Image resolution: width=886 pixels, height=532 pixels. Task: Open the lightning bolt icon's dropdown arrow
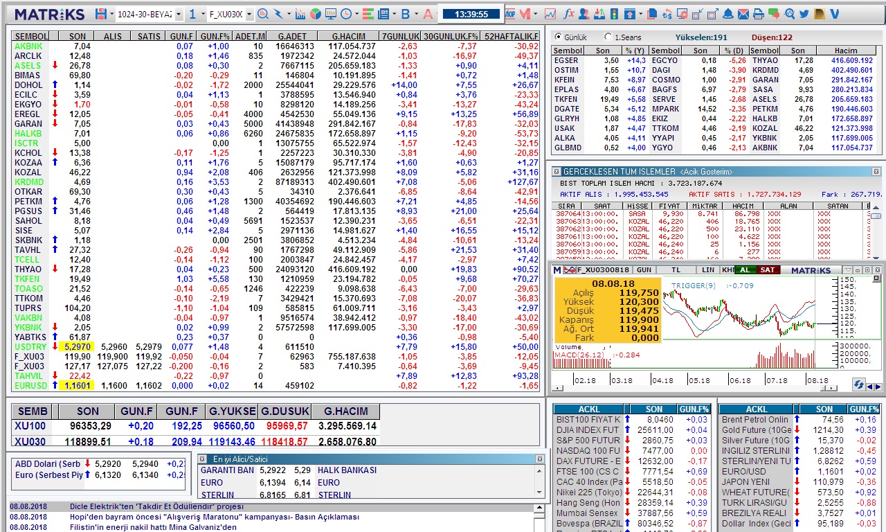(x=289, y=14)
